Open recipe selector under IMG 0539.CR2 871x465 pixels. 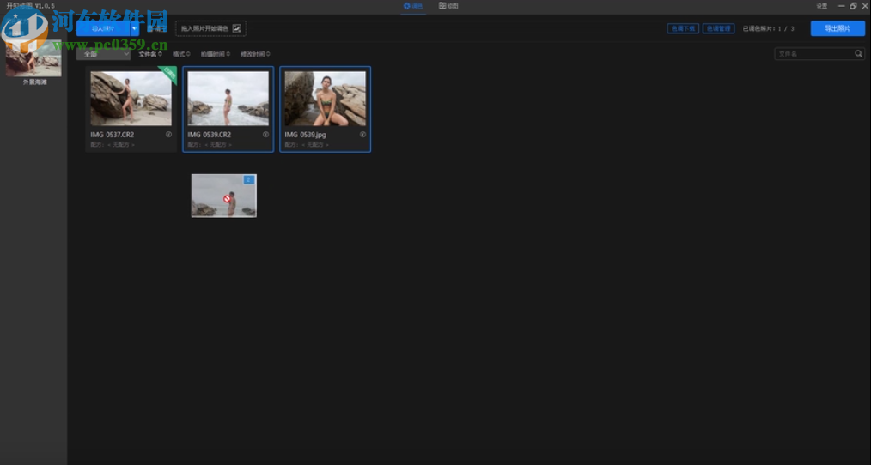(218, 145)
